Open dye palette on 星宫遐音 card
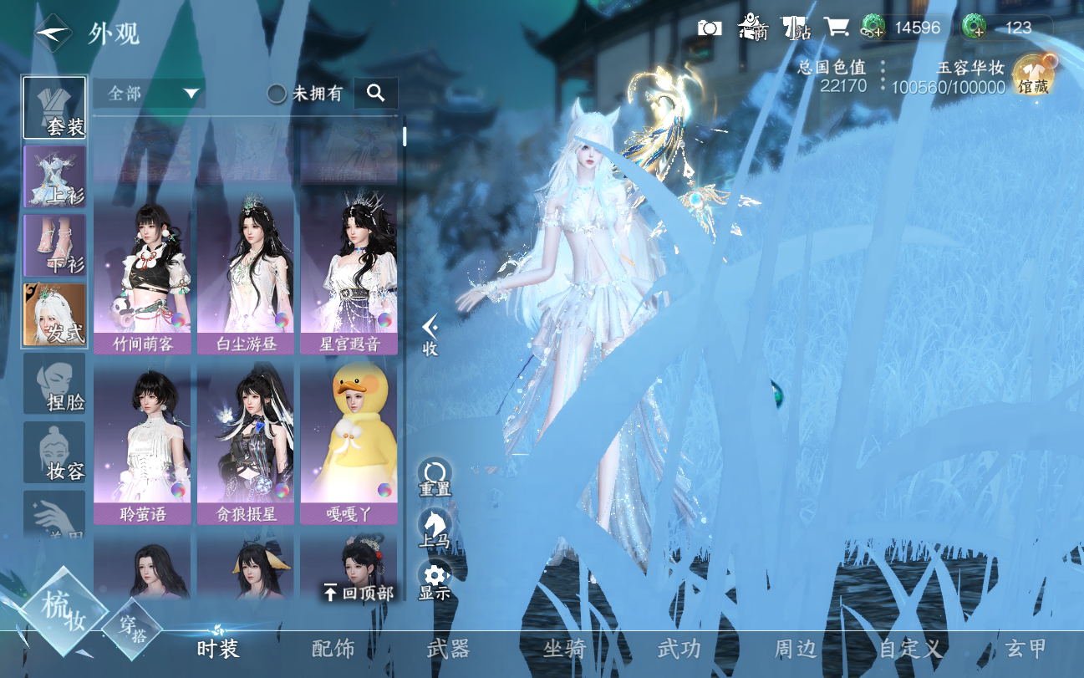 [385, 320]
